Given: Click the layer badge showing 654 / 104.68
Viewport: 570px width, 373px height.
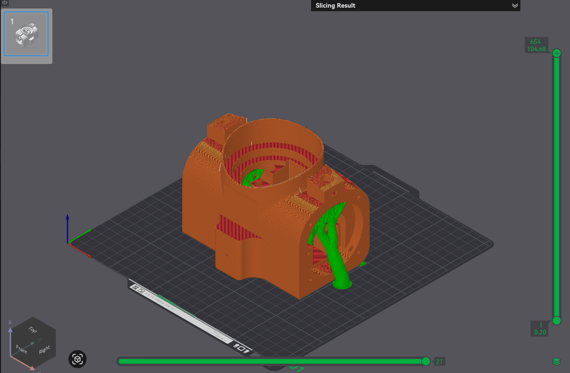Looking at the screenshot, I should [x=536, y=45].
